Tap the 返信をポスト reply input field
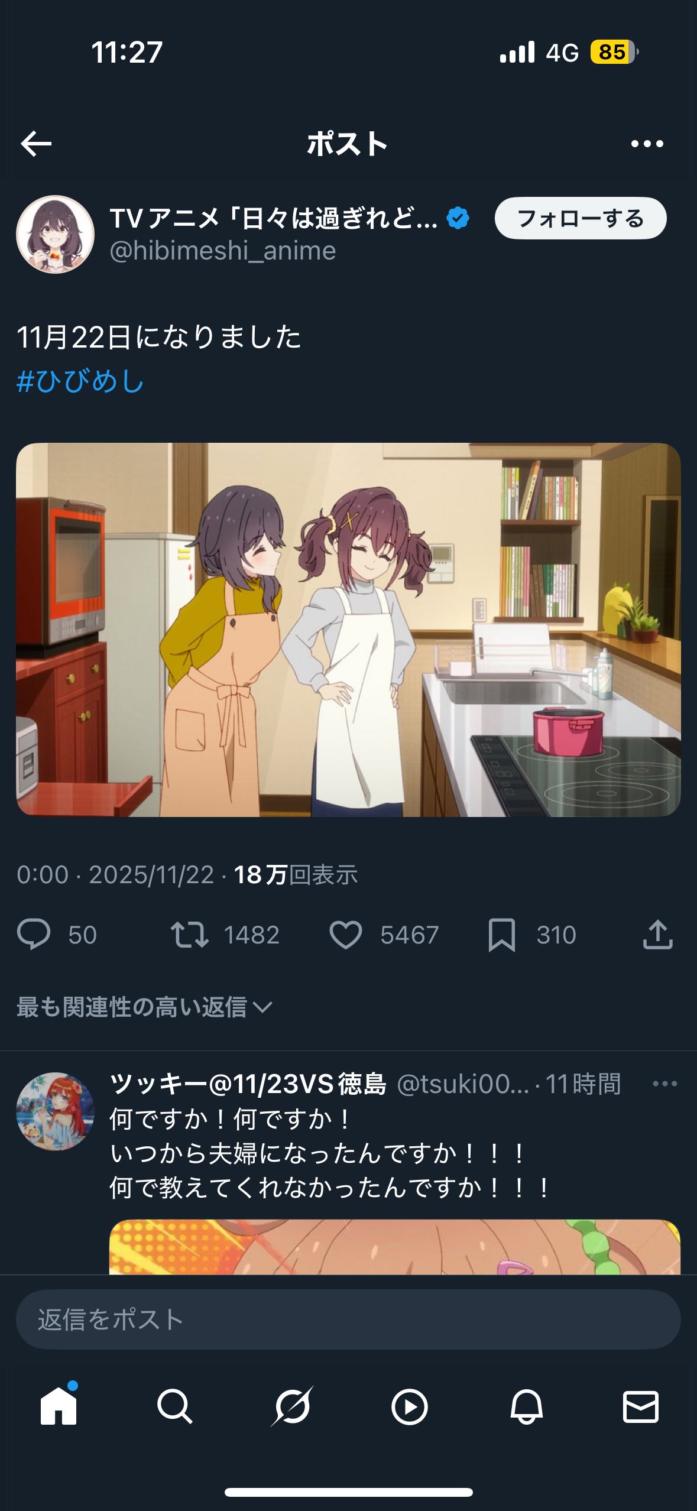The image size is (697, 1511). [x=348, y=1319]
